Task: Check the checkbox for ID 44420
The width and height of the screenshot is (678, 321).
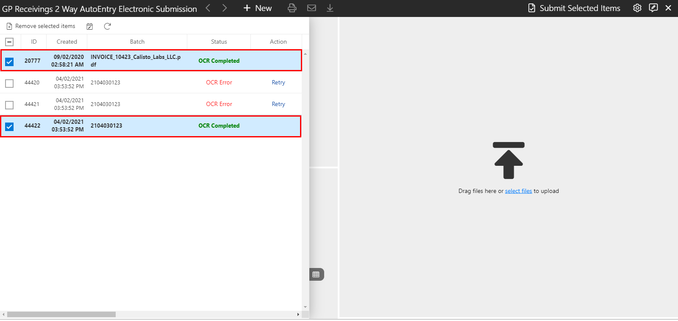Action: pyautogui.click(x=9, y=83)
